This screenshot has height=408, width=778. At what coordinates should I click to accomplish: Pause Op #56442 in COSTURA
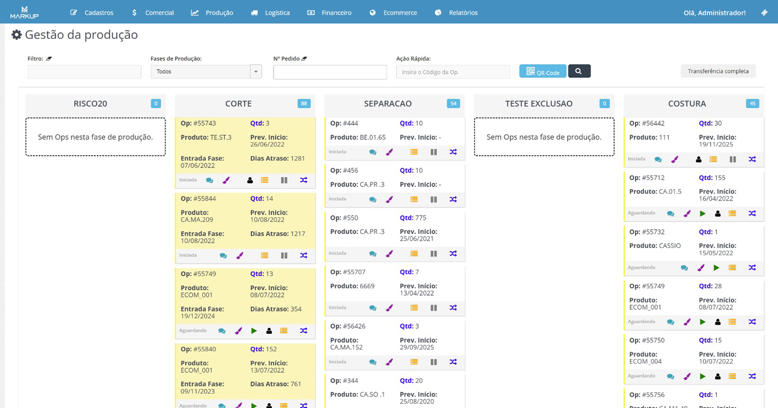click(x=733, y=160)
